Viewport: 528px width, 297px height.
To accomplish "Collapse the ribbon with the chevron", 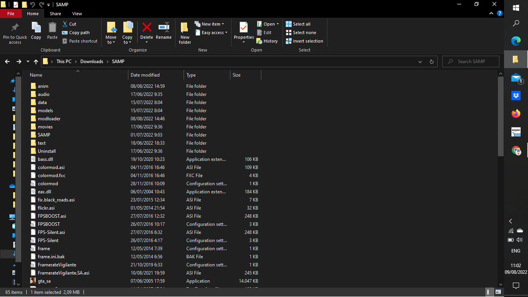I will coord(491,14).
